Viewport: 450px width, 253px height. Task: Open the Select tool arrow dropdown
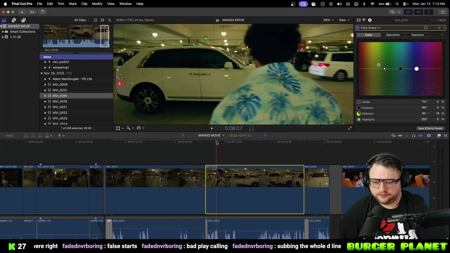[x=61, y=136]
